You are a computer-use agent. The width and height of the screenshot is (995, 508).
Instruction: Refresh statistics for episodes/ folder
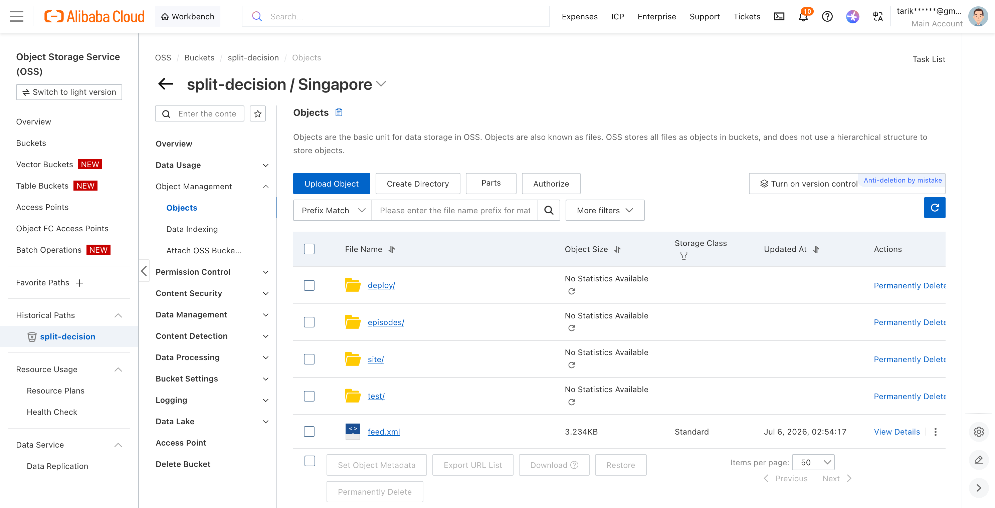point(571,328)
